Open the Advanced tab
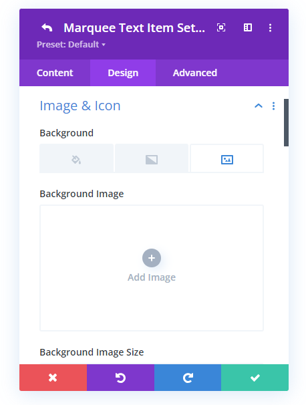Viewport: 306px width, 405px height. tap(195, 73)
